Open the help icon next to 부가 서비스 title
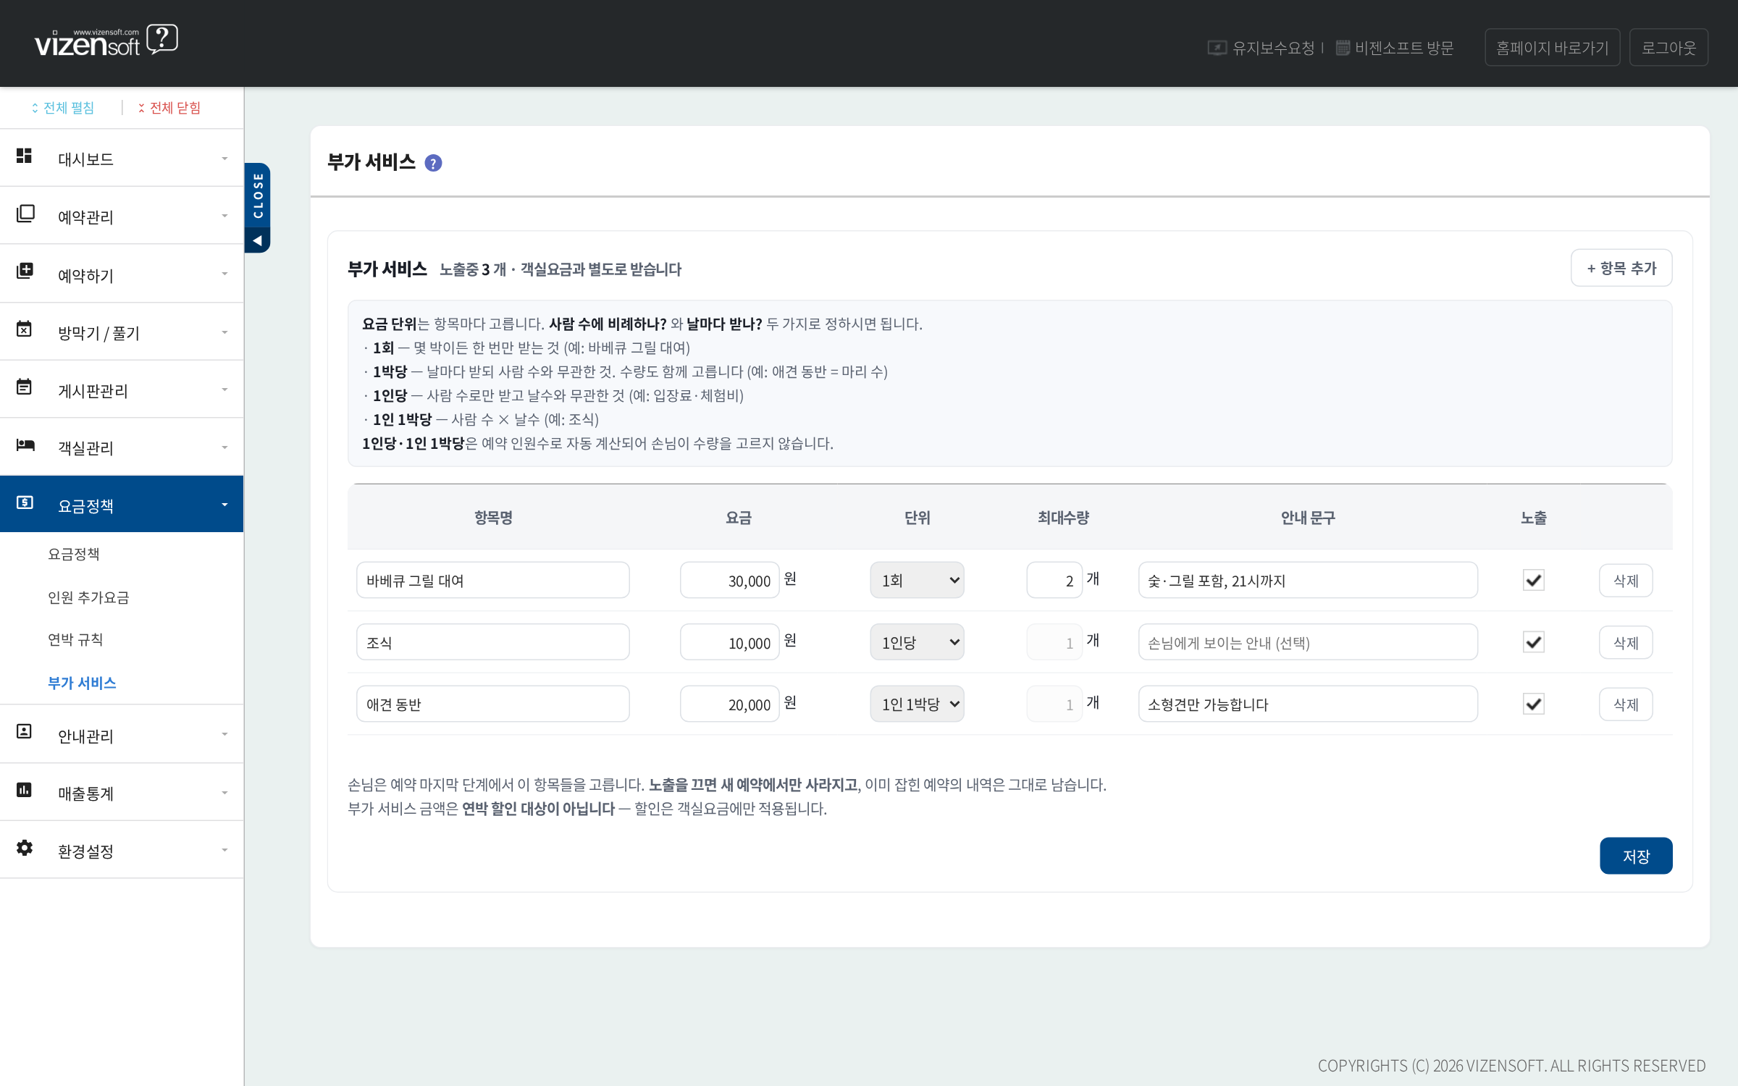This screenshot has height=1086, width=1738. 433,163
